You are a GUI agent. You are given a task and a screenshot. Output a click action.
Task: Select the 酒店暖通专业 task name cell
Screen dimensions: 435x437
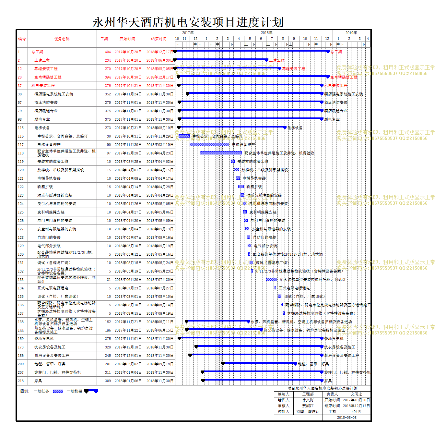tap(62, 111)
